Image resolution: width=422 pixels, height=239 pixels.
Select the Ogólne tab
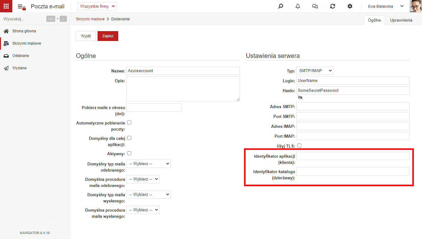374,20
